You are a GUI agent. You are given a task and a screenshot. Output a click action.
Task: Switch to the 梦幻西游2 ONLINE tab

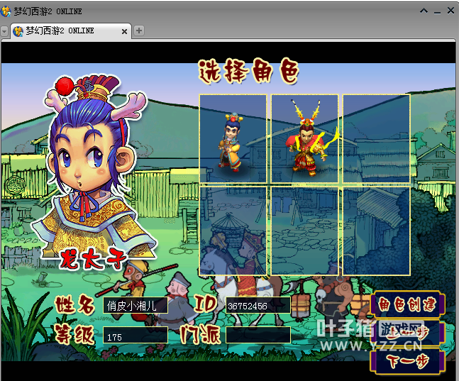pyautogui.click(x=71, y=31)
